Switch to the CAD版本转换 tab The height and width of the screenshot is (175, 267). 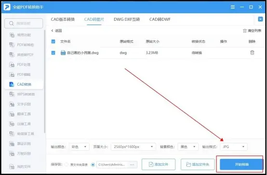point(63,19)
